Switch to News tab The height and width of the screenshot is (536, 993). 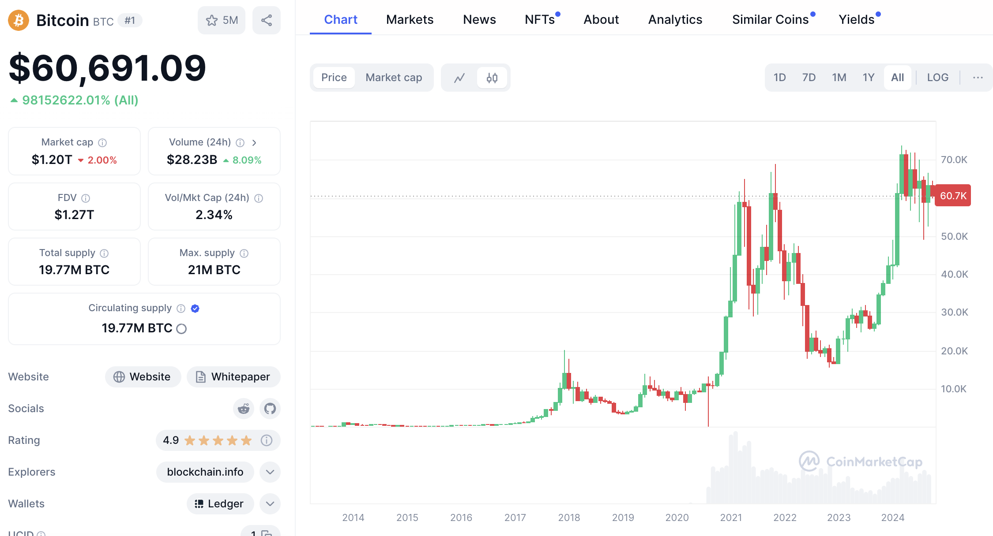479,20
